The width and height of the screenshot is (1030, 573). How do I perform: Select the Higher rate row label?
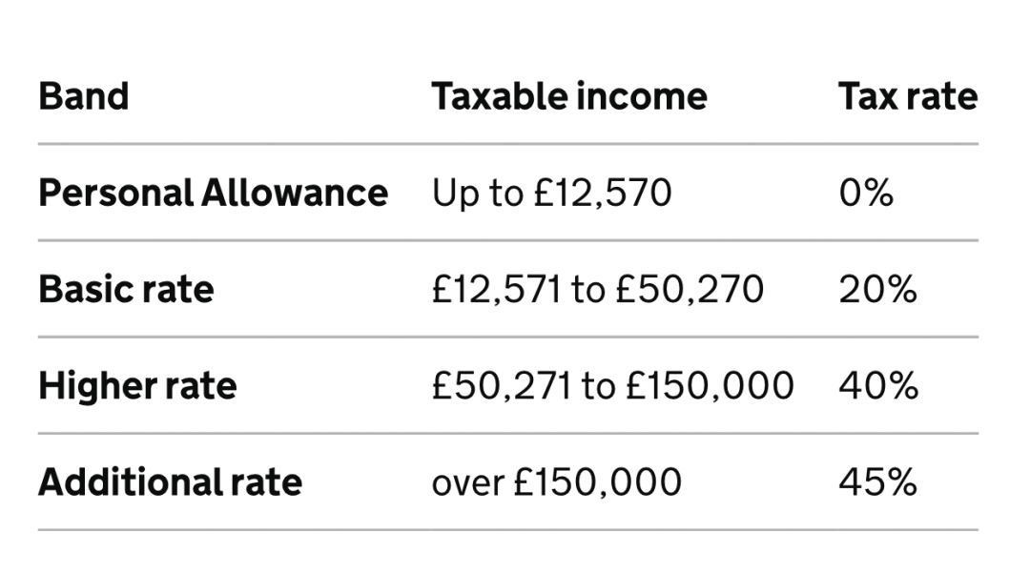pyautogui.click(x=137, y=386)
